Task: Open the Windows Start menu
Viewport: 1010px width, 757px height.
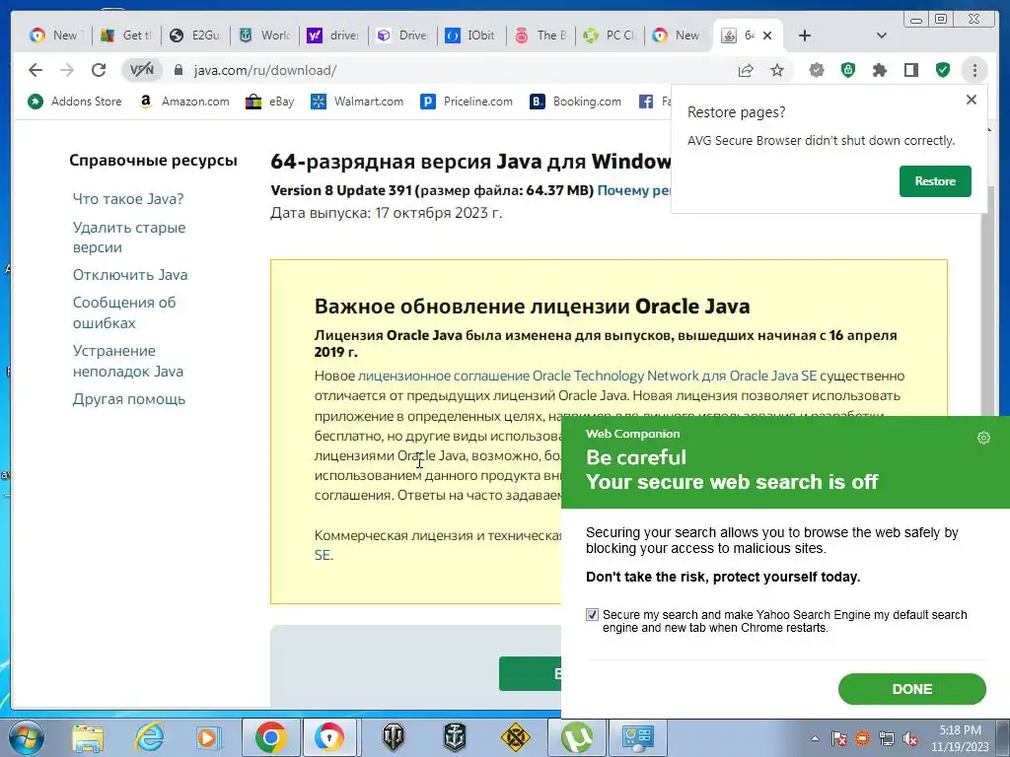Action: coord(26,736)
